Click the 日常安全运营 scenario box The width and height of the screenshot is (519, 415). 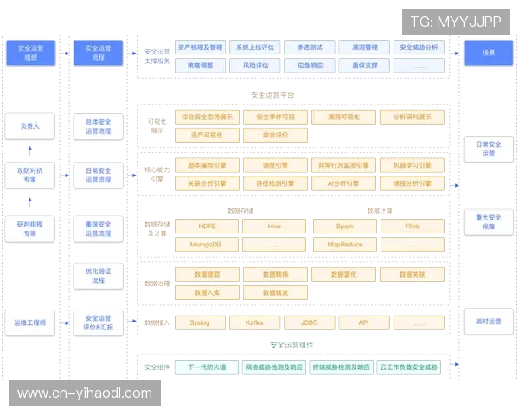(x=489, y=149)
